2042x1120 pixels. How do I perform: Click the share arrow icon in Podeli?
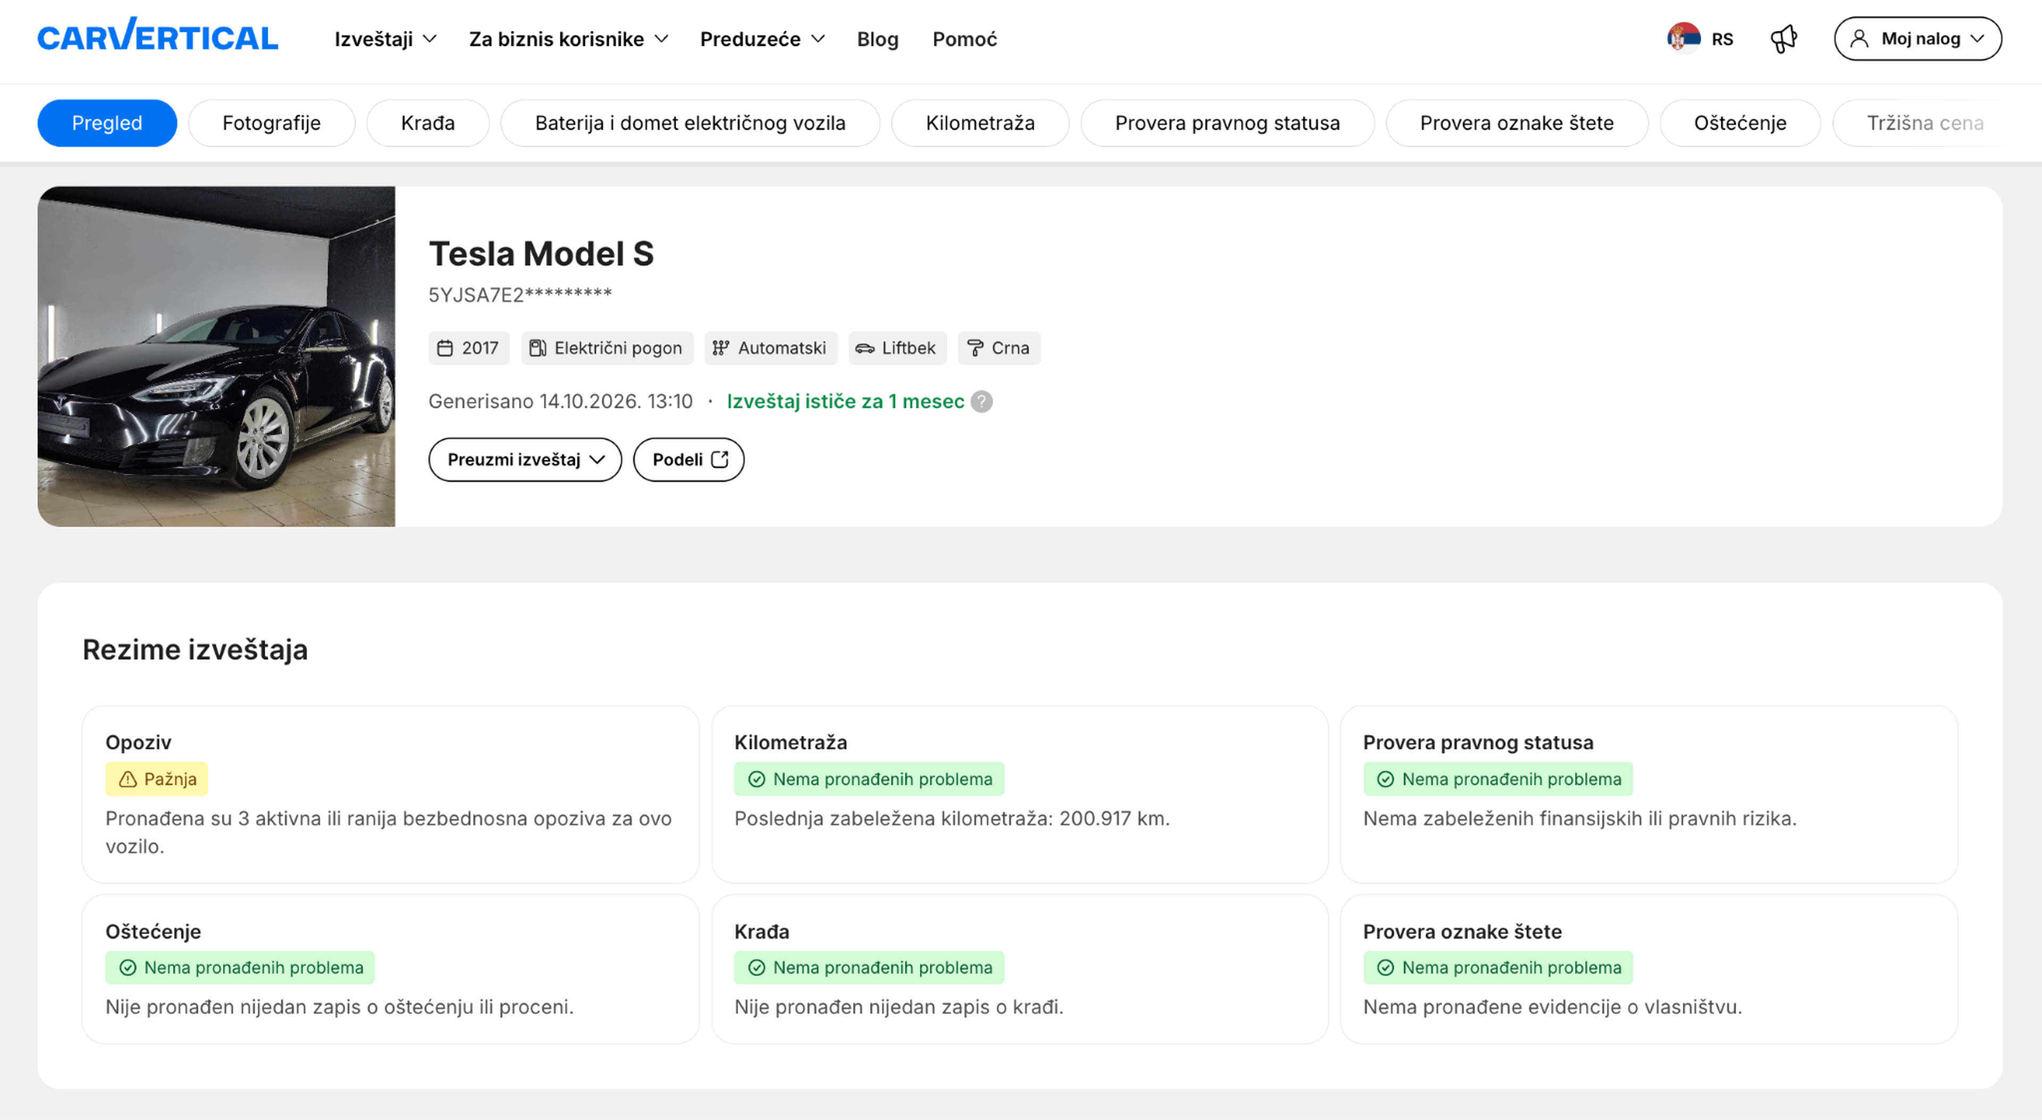(x=720, y=459)
